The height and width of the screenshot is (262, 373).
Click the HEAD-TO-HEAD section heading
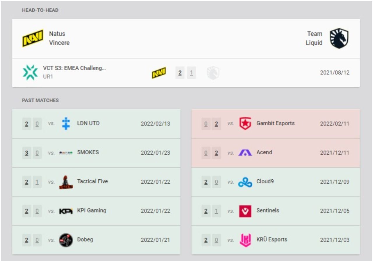pyautogui.click(x=40, y=10)
